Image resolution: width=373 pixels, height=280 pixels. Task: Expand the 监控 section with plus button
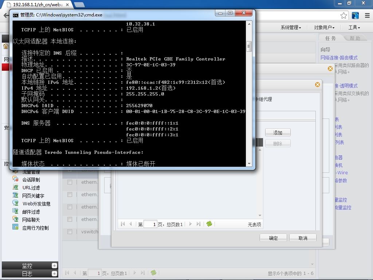[x=54, y=266]
